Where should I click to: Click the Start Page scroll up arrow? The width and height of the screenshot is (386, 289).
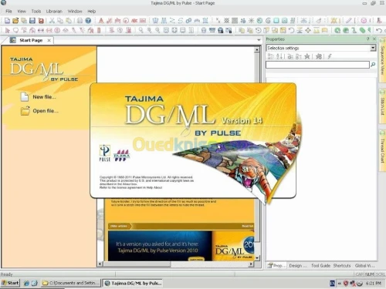click(x=257, y=50)
